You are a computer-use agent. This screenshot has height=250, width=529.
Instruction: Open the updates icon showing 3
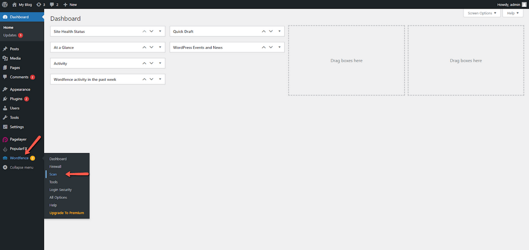tap(39, 5)
